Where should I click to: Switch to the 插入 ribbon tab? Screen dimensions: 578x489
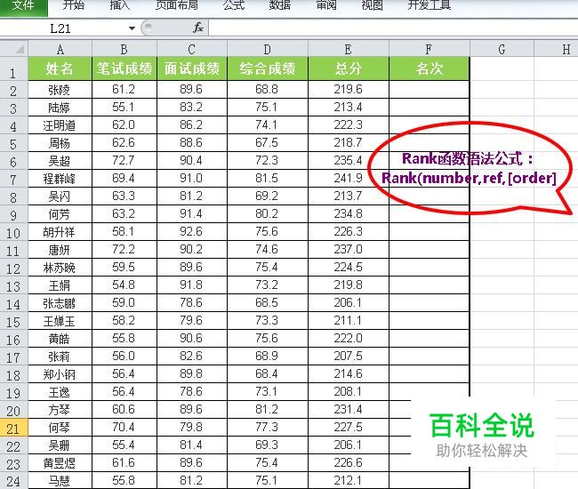point(120,5)
